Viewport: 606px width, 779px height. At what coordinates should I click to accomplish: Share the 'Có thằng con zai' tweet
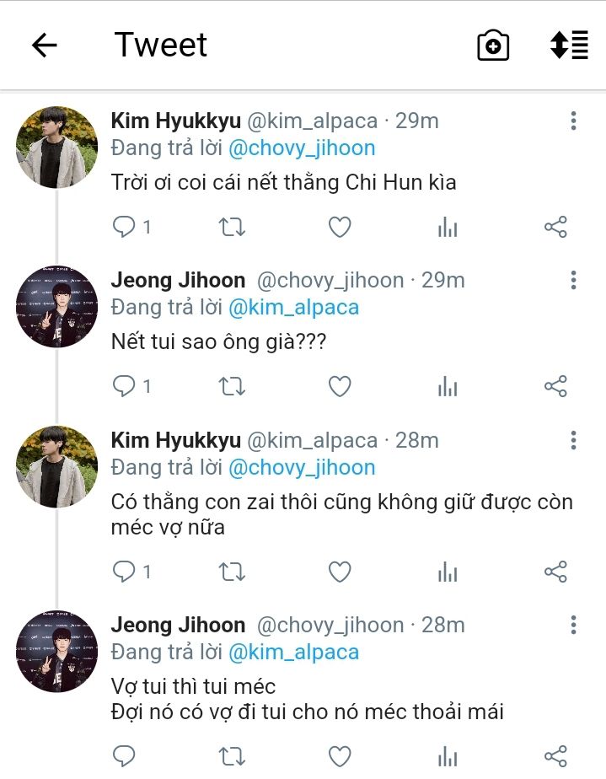555,572
